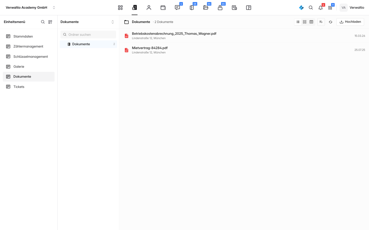This screenshot has width=369, height=230.
Task: Open Stammdaten in the unit menu
Action: (x=29, y=36)
